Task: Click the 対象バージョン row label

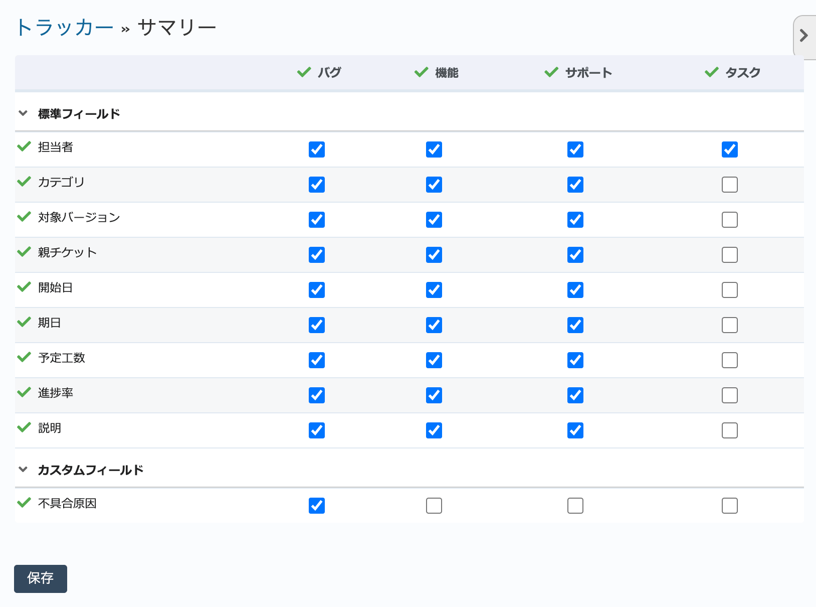Action: click(x=79, y=217)
